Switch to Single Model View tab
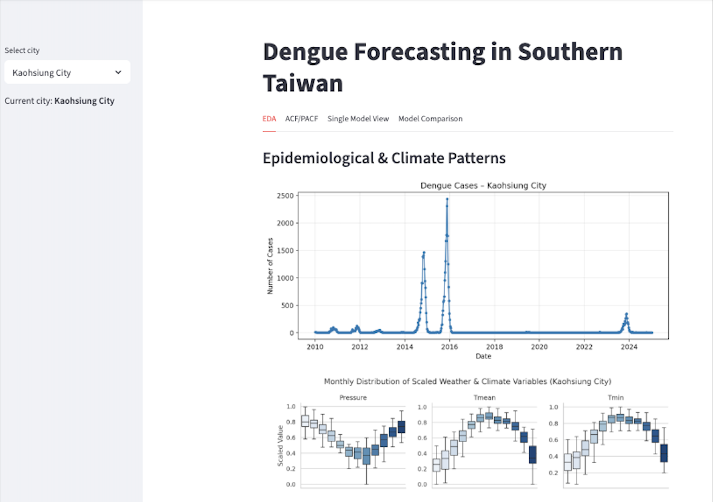713x502 pixels. (x=358, y=119)
